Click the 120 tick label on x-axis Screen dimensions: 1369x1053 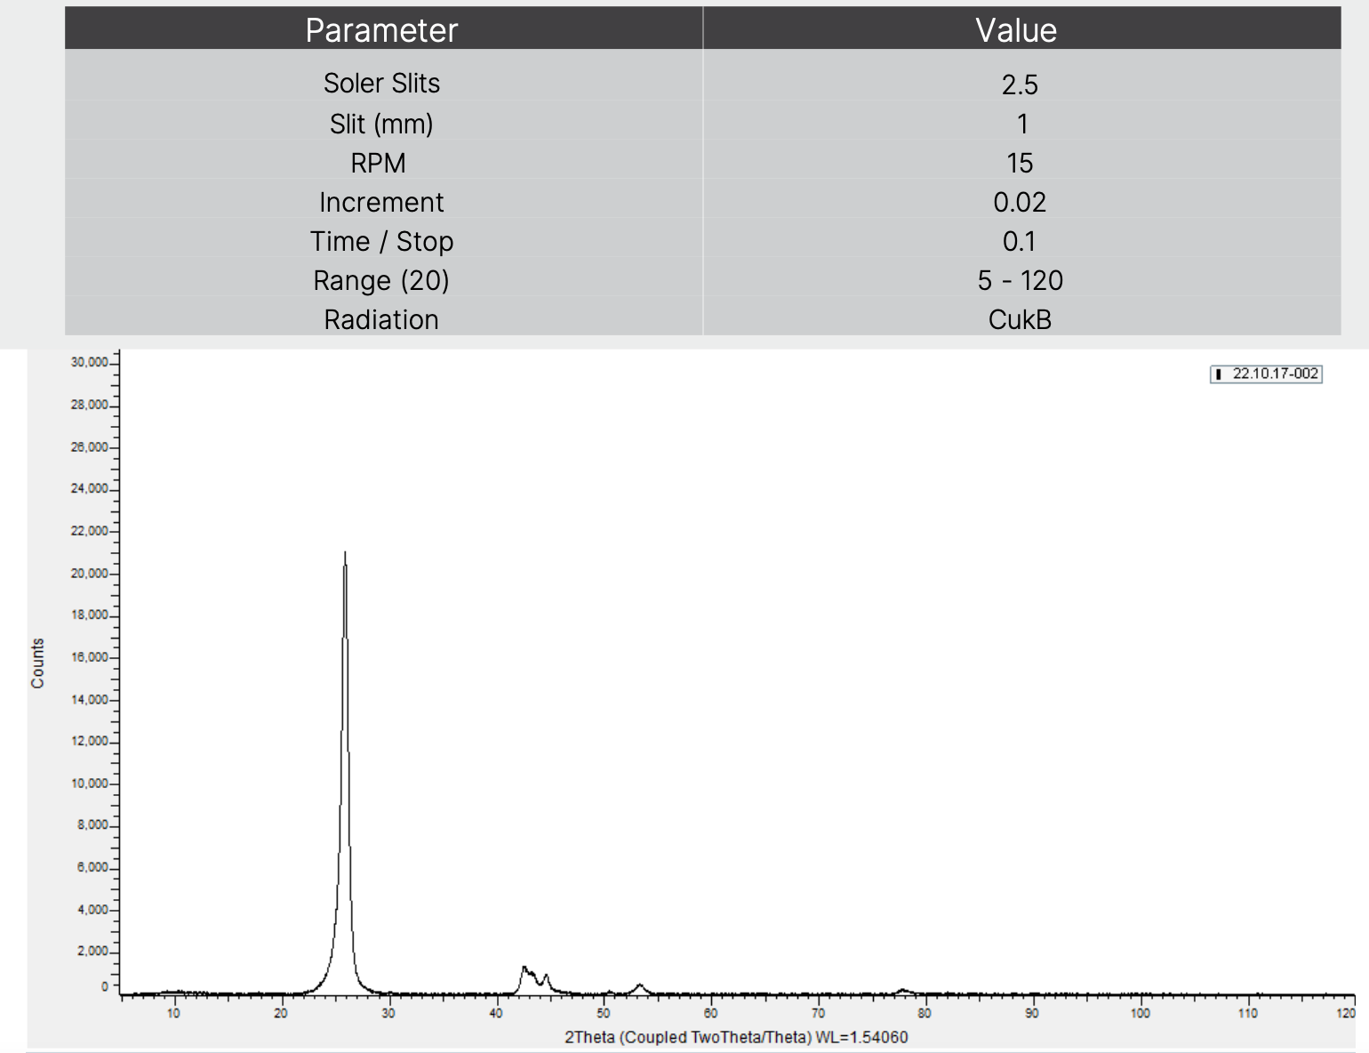[x=1346, y=1014]
